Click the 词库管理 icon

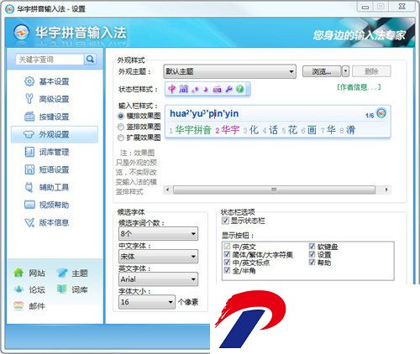[x=29, y=152]
